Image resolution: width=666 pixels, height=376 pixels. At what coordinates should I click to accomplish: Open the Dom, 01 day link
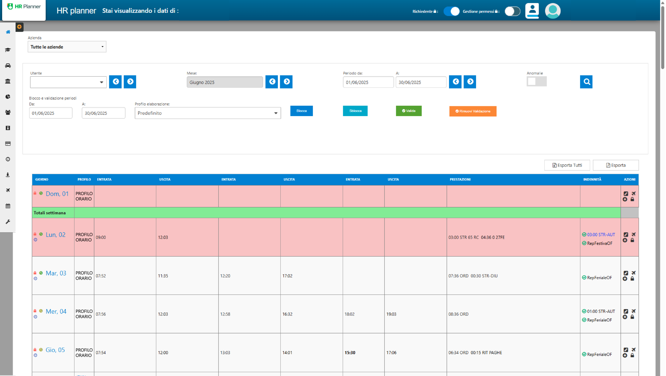(57, 194)
